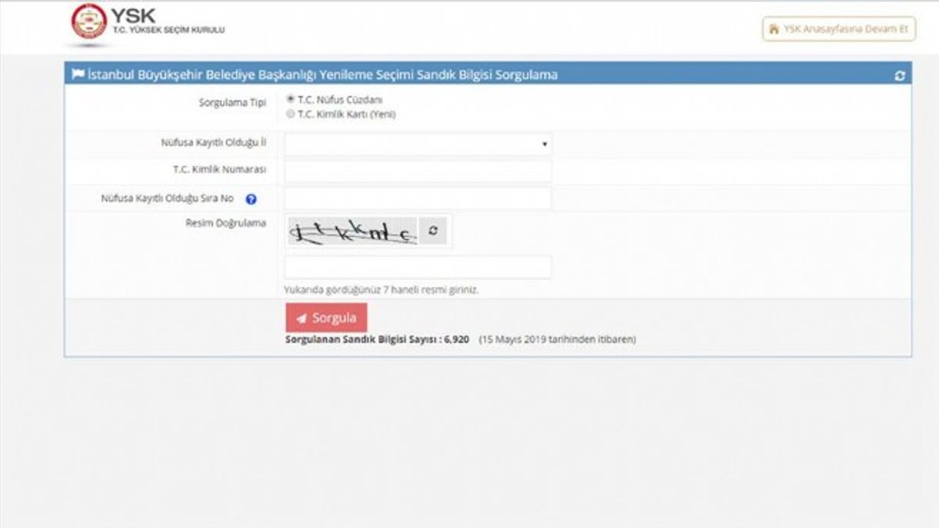Focus the captcha text entry box
939x528 pixels.
coord(417,267)
